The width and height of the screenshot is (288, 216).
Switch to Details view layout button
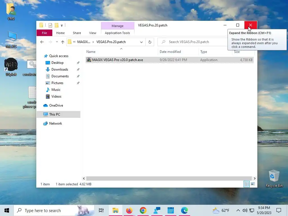(x=246, y=184)
